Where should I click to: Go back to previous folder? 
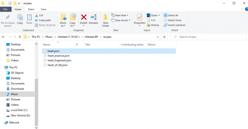tap(3, 37)
